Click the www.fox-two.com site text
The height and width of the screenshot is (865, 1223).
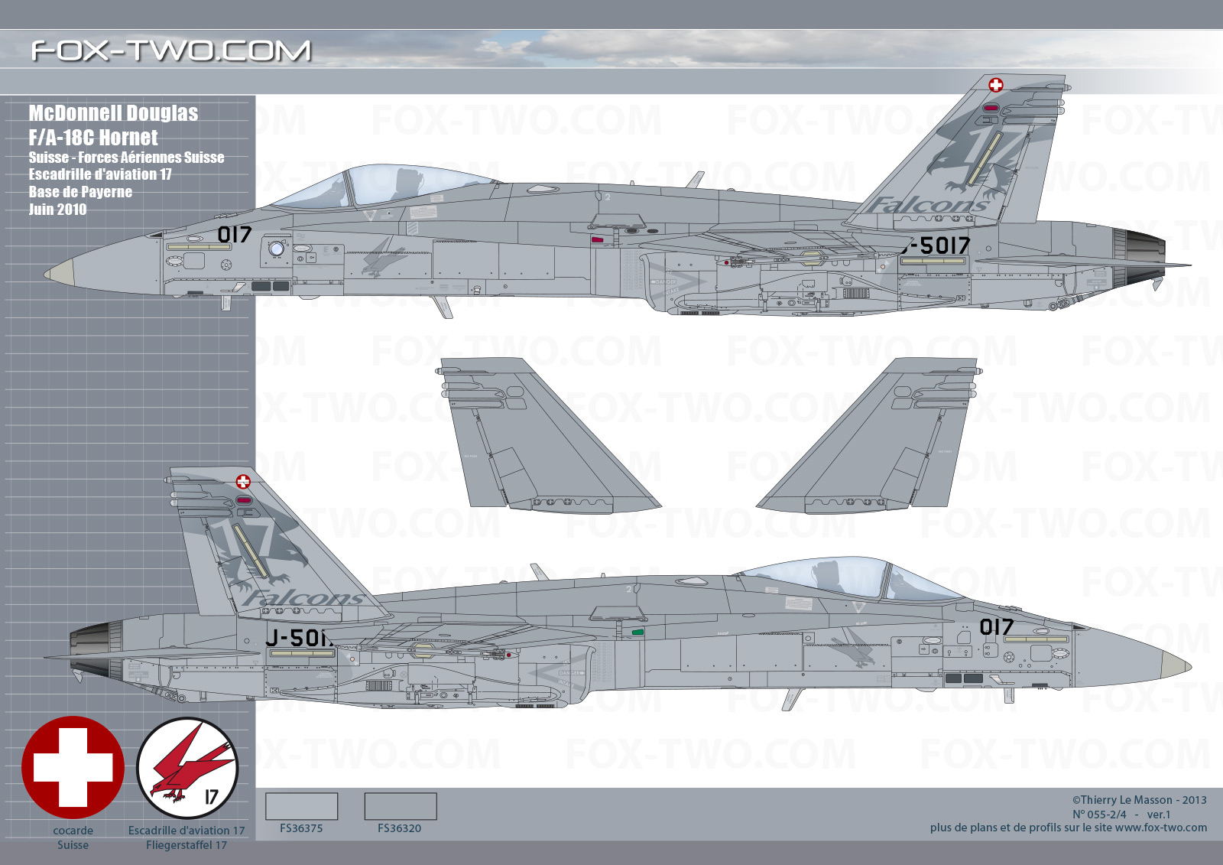1161,828
